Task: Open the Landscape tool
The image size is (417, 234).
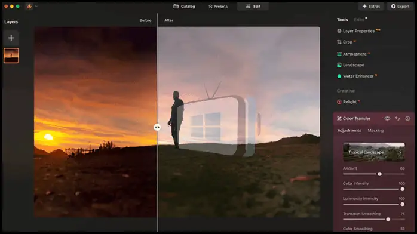Action: (351, 65)
